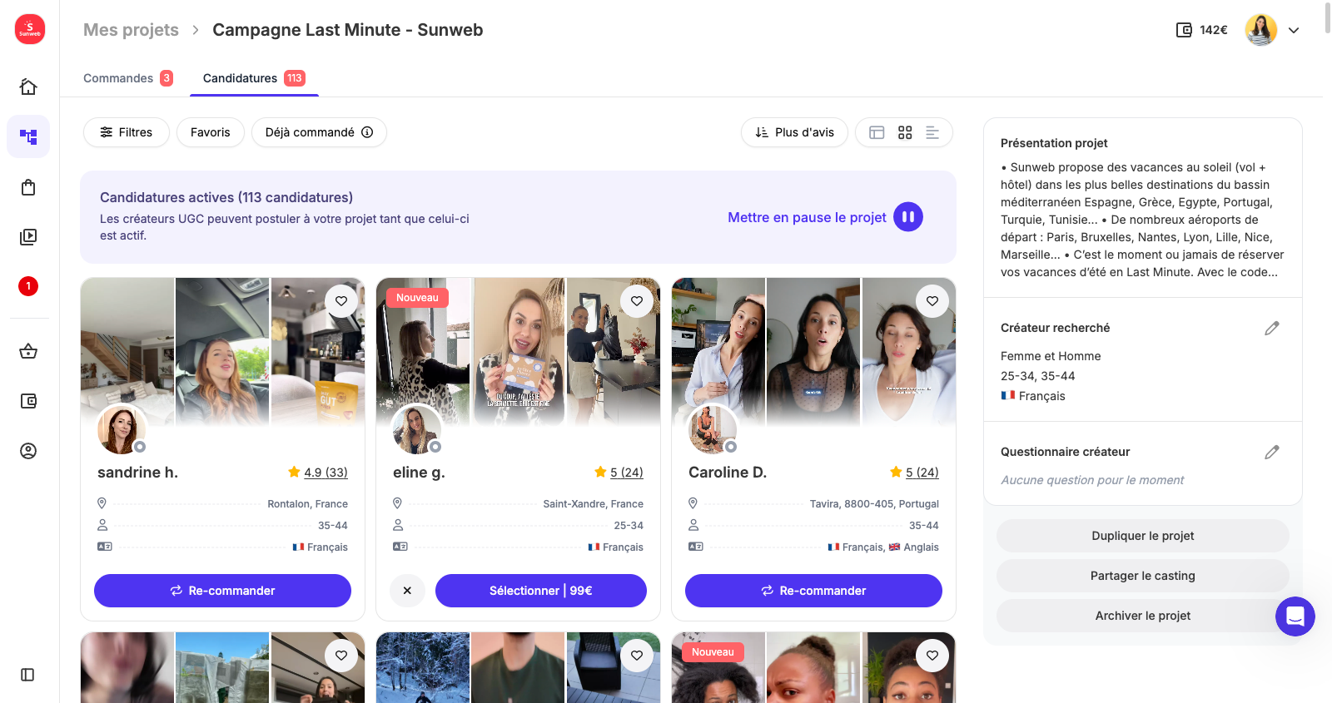Open sandrine h. profile avatar
Screen dimensions: 1332x703
[x=122, y=429]
